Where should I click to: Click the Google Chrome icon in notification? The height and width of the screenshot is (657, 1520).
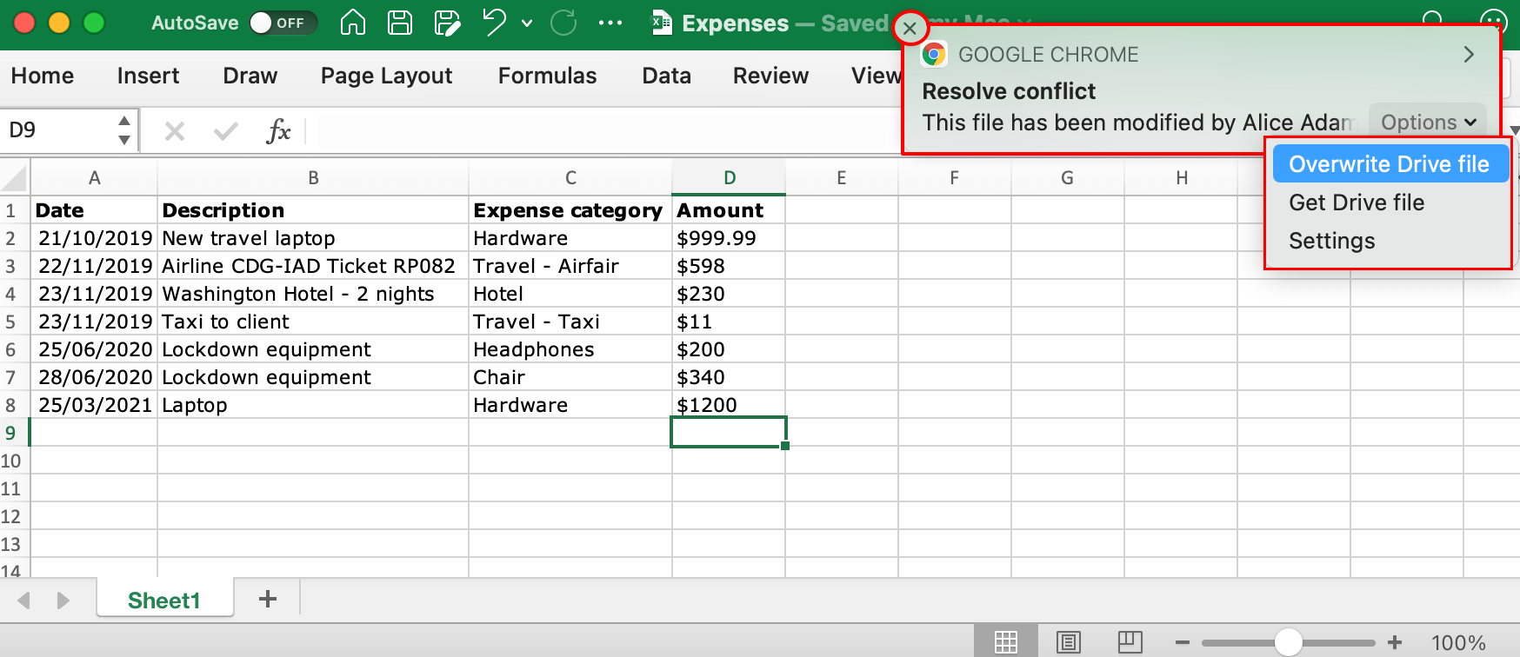coord(934,55)
